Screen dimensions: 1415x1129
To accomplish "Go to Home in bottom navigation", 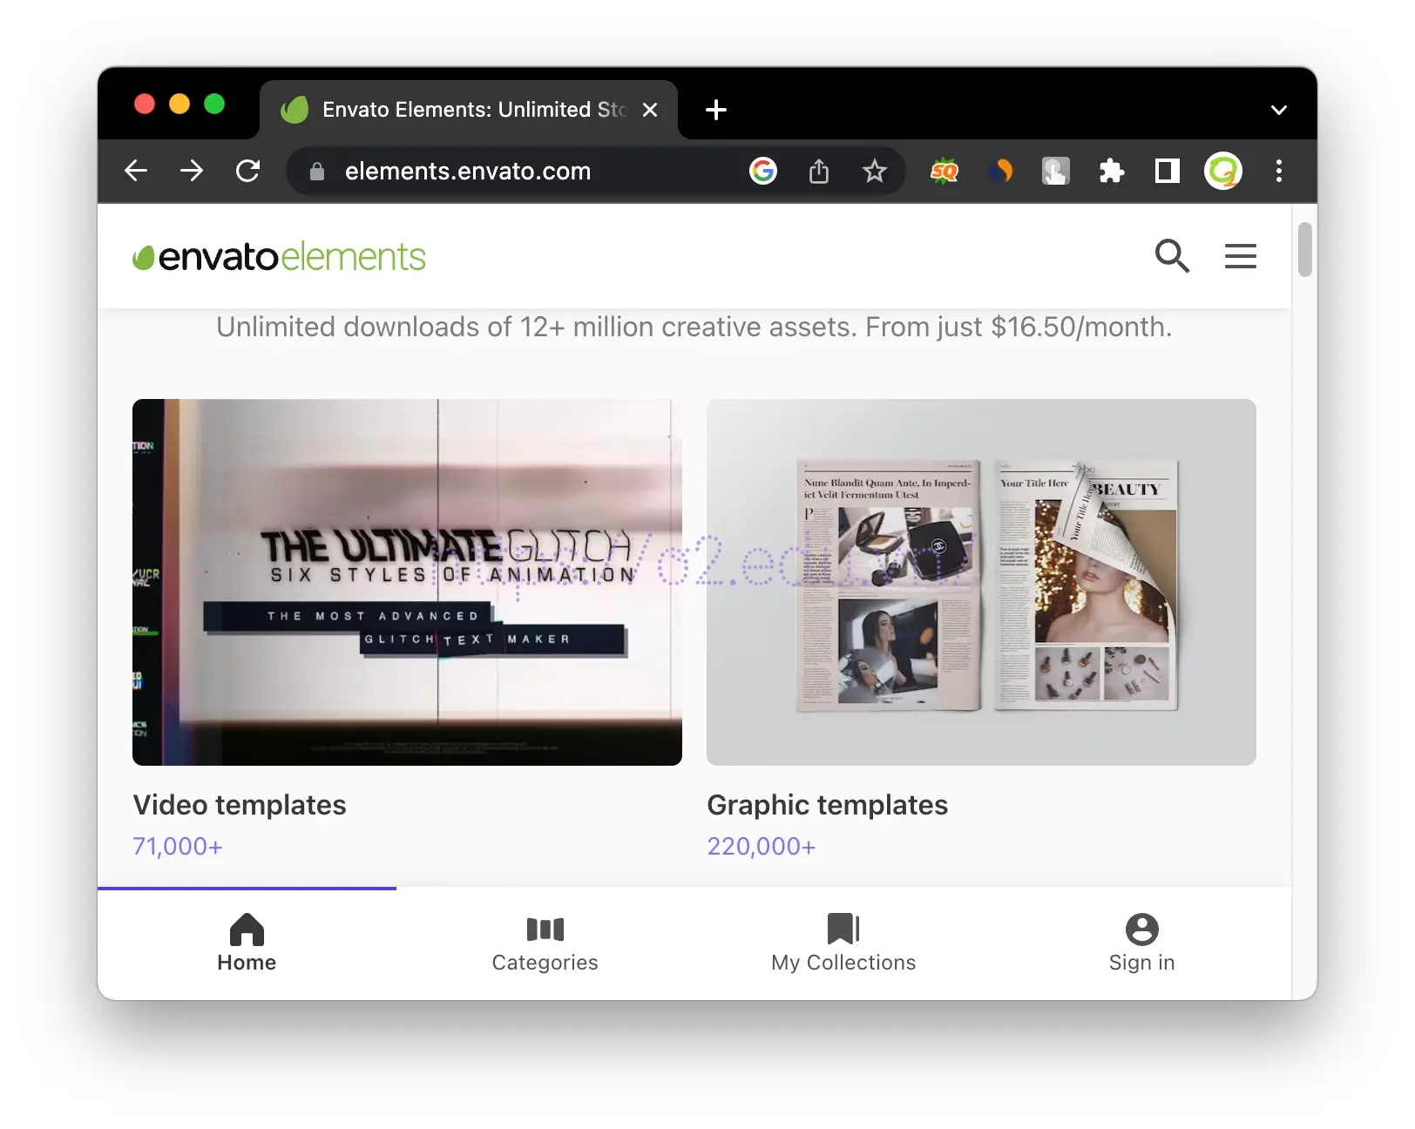I will click(x=247, y=943).
